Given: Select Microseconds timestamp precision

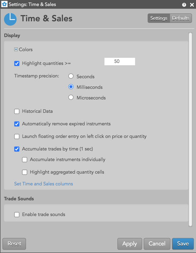Looking at the screenshot, I should (71, 97).
